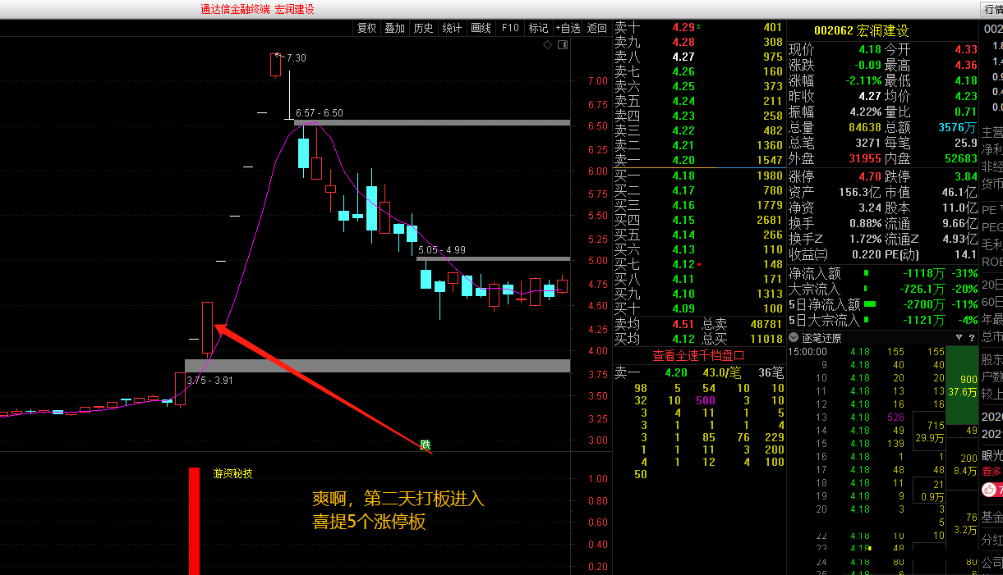This screenshot has height=575, width=1003.
Task: Click the 通达信金融终端 title text
Action: pos(235,10)
